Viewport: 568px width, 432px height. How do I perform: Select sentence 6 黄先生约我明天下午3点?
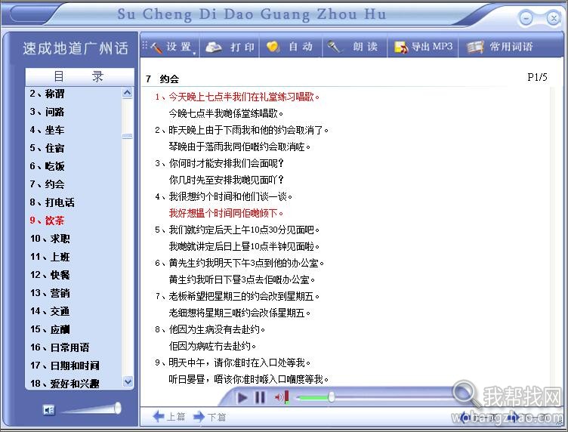click(239, 264)
